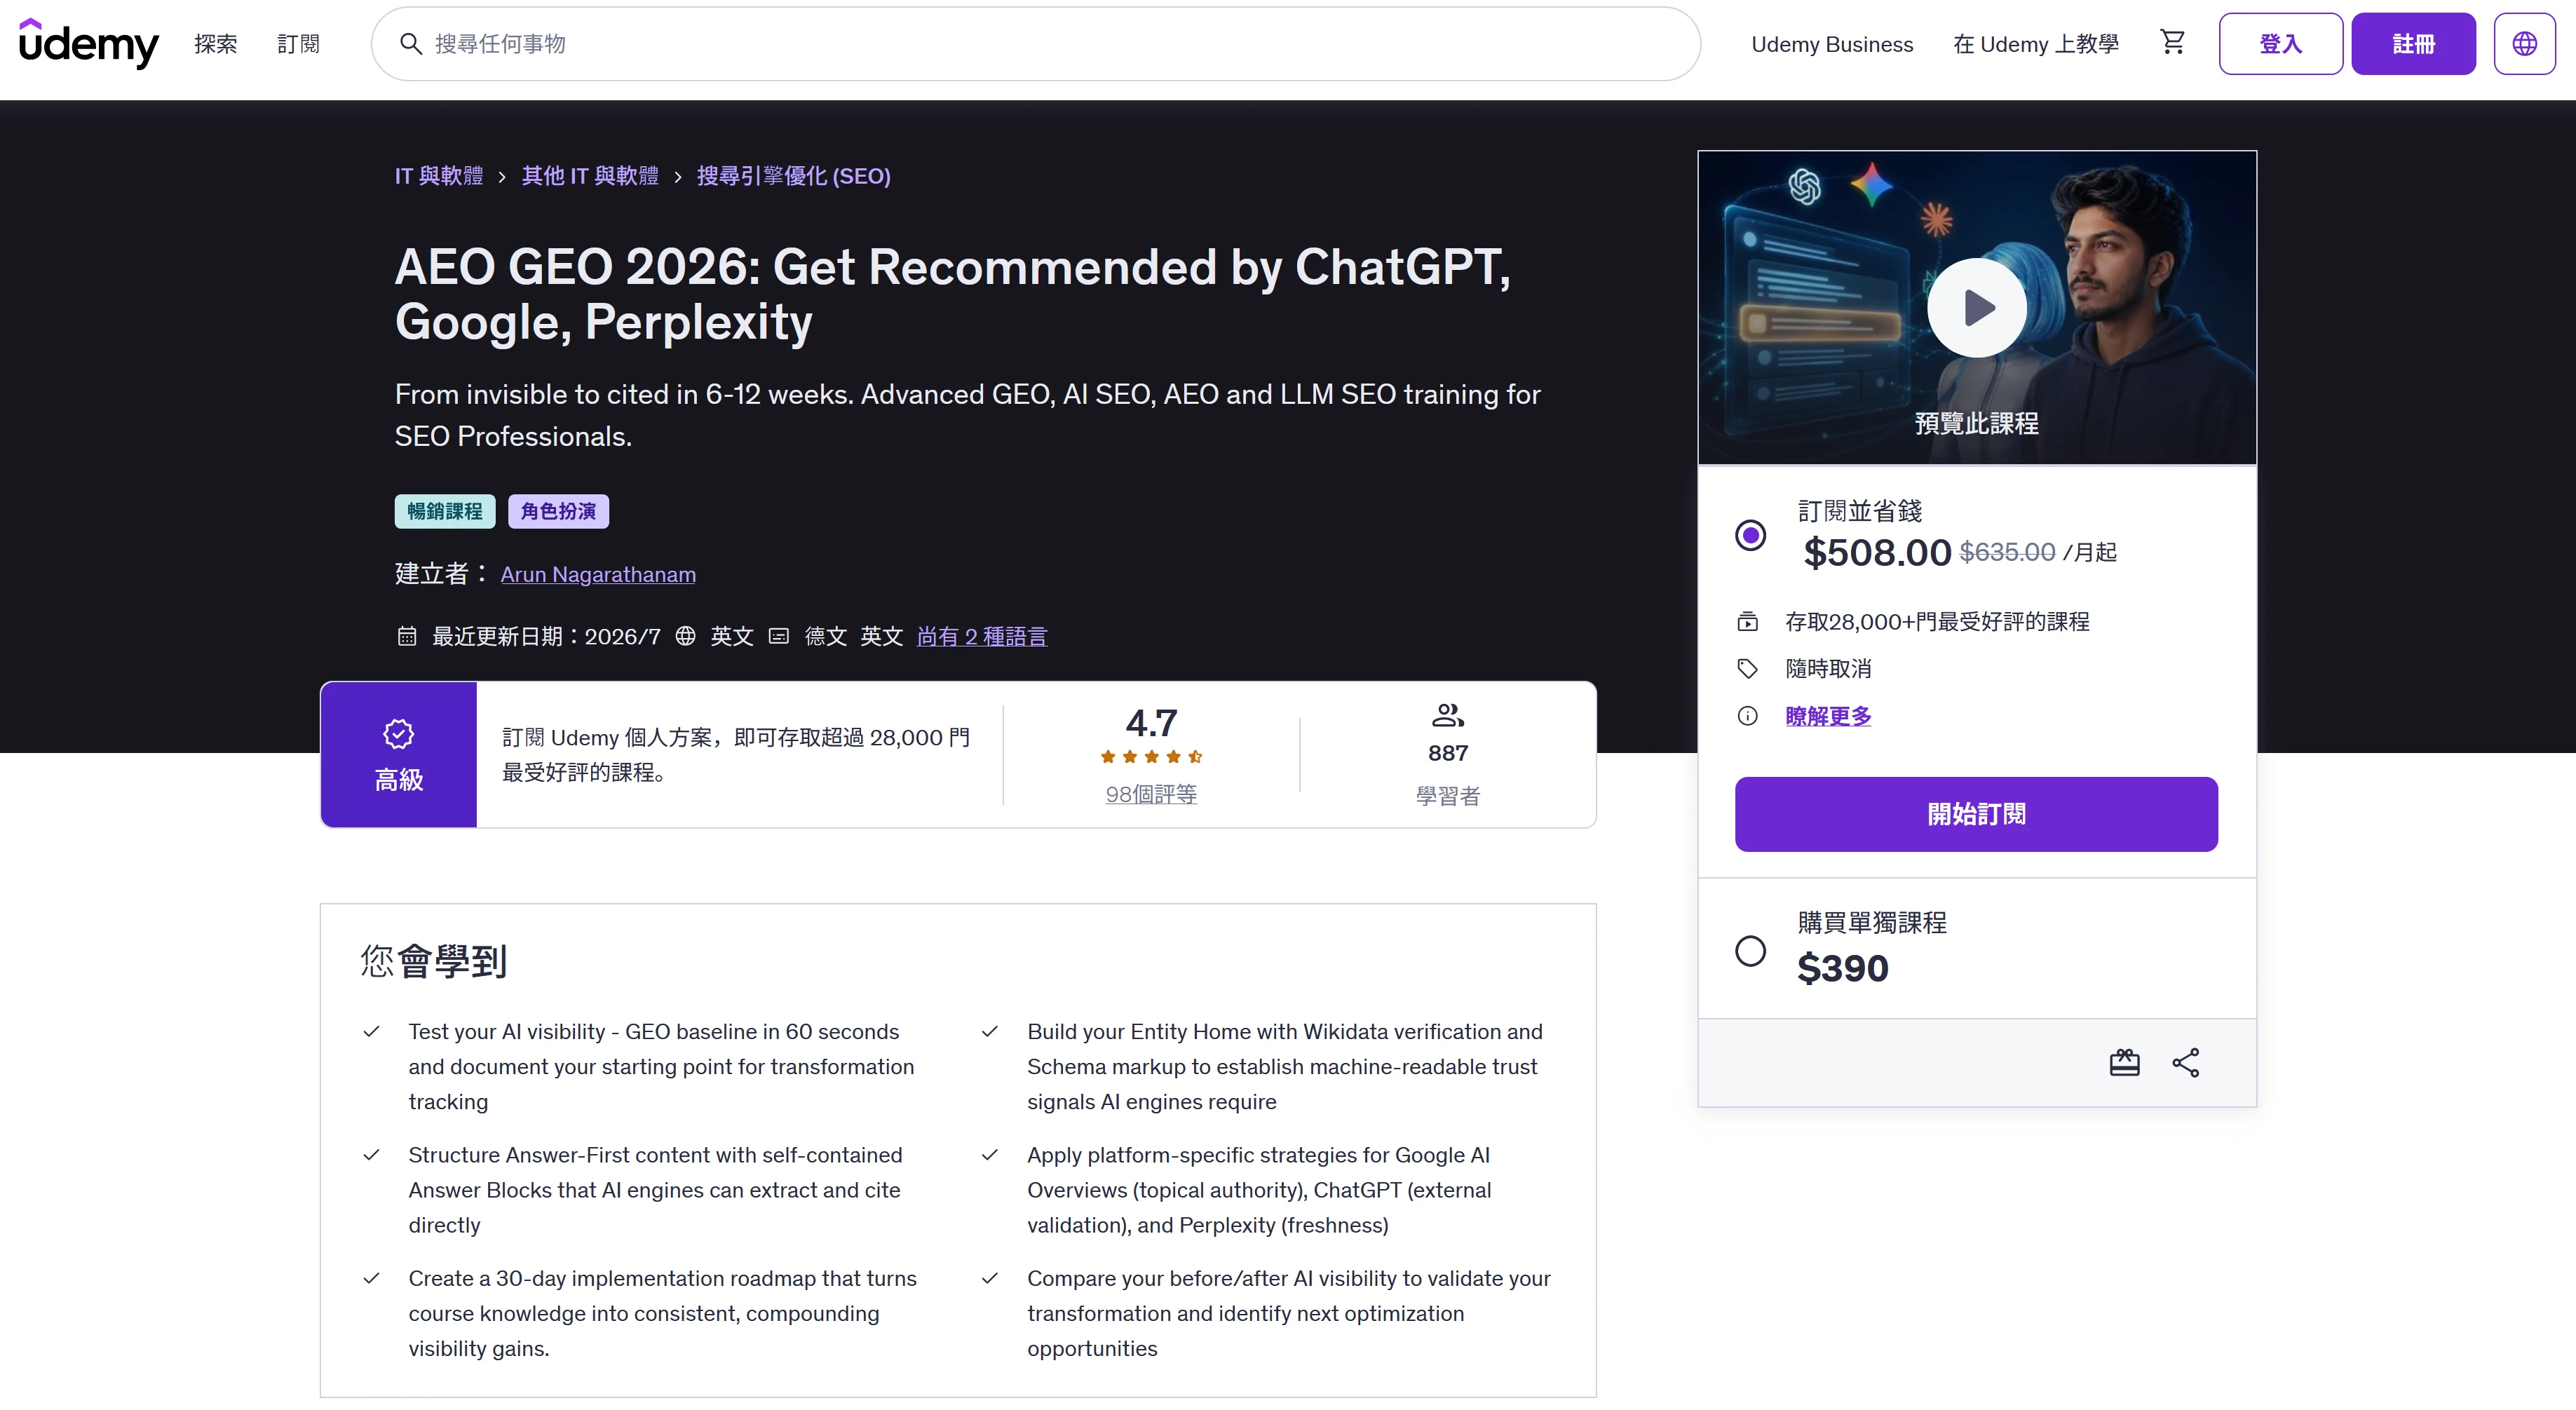Click the 登入 login button
This screenshot has height=1410, width=2576.
(x=2280, y=44)
